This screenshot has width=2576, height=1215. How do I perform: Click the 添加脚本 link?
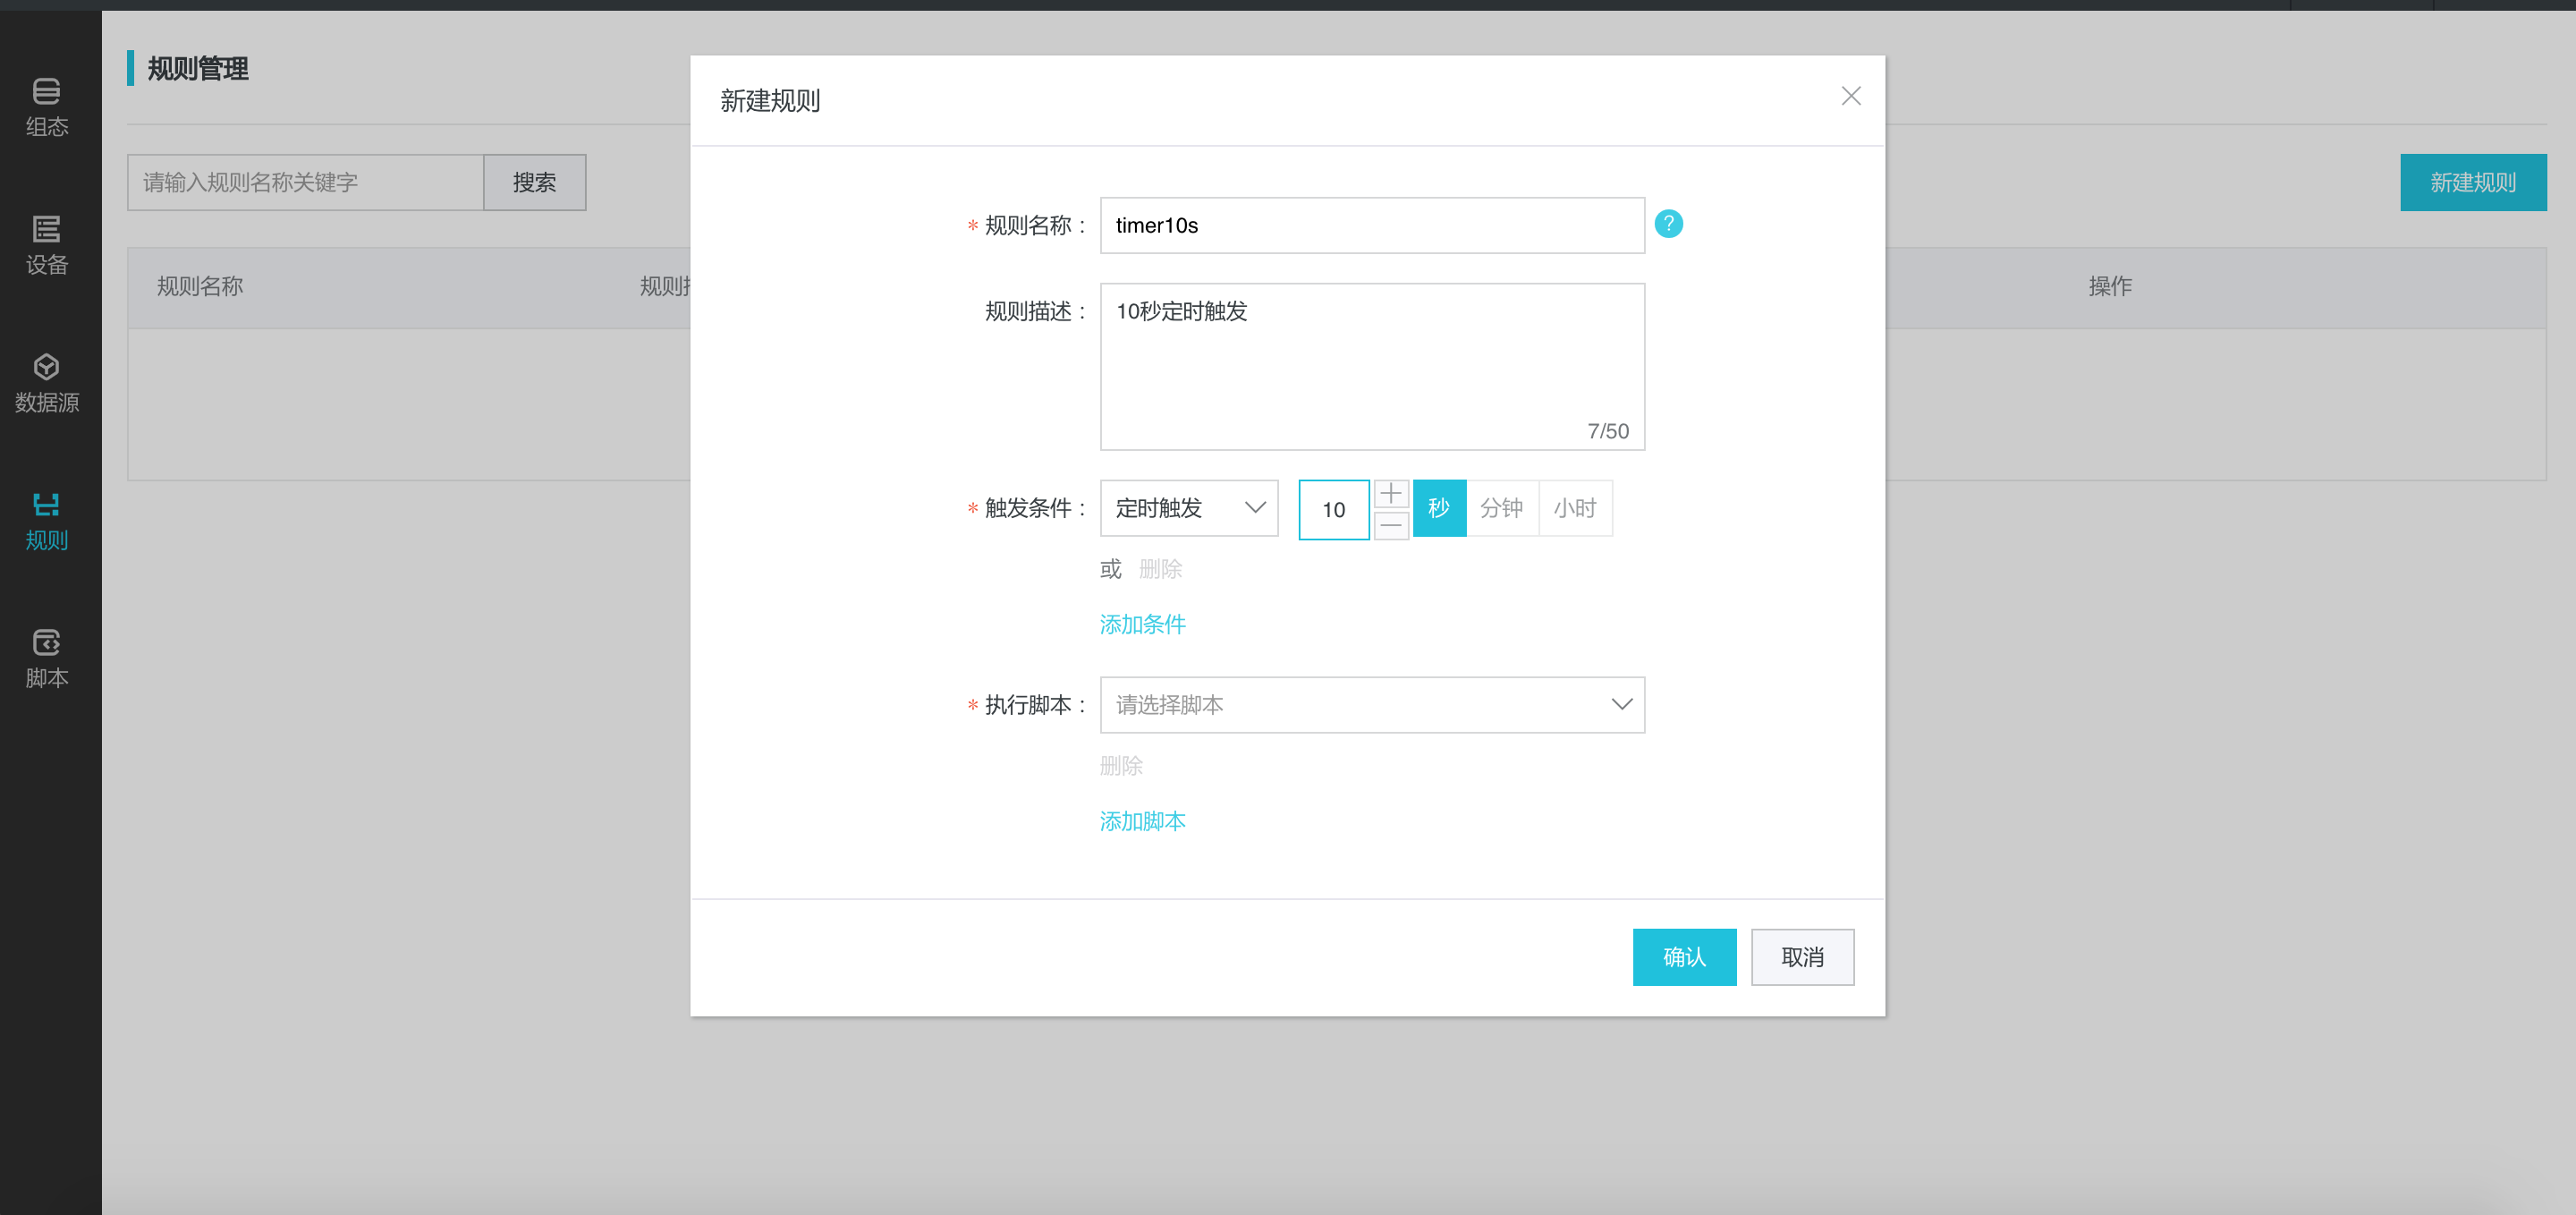[x=1142, y=821]
